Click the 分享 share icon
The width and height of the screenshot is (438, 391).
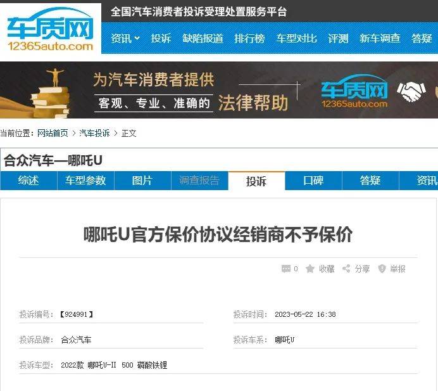pyautogui.click(x=346, y=269)
